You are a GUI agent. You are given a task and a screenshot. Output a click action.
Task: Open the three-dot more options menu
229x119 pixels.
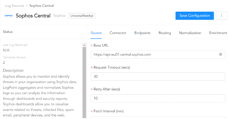click(x=222, y=16)
